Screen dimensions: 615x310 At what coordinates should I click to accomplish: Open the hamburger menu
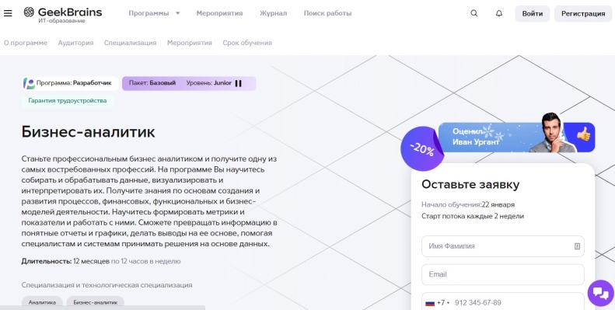click(8, 13)
